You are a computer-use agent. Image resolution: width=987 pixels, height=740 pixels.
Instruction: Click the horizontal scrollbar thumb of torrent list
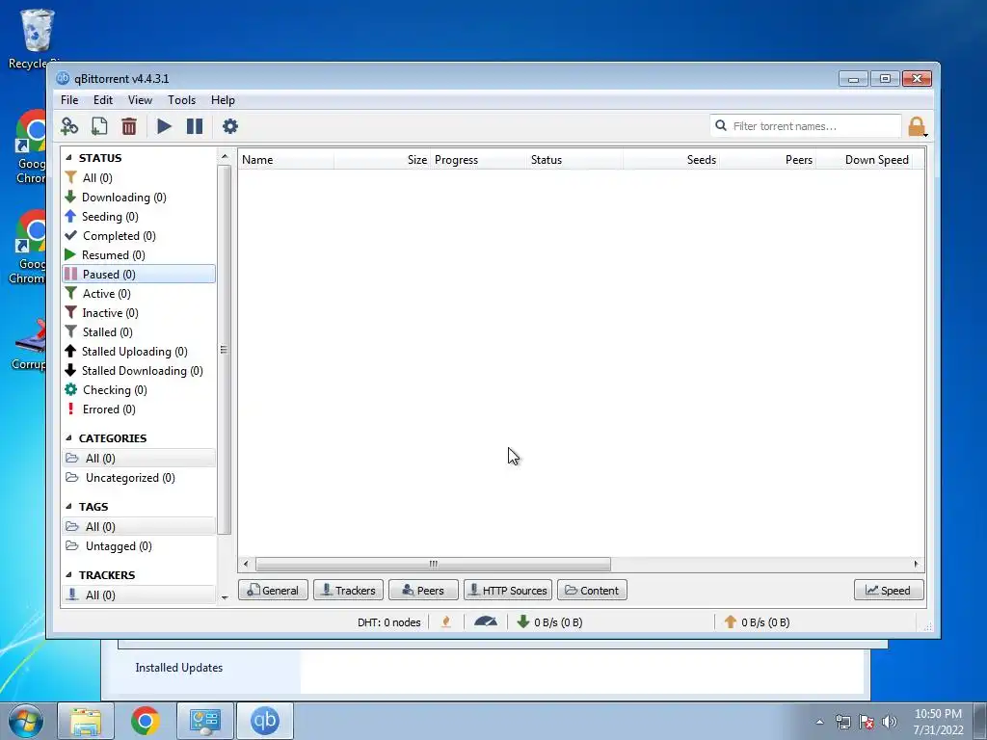tap(433, 564)
